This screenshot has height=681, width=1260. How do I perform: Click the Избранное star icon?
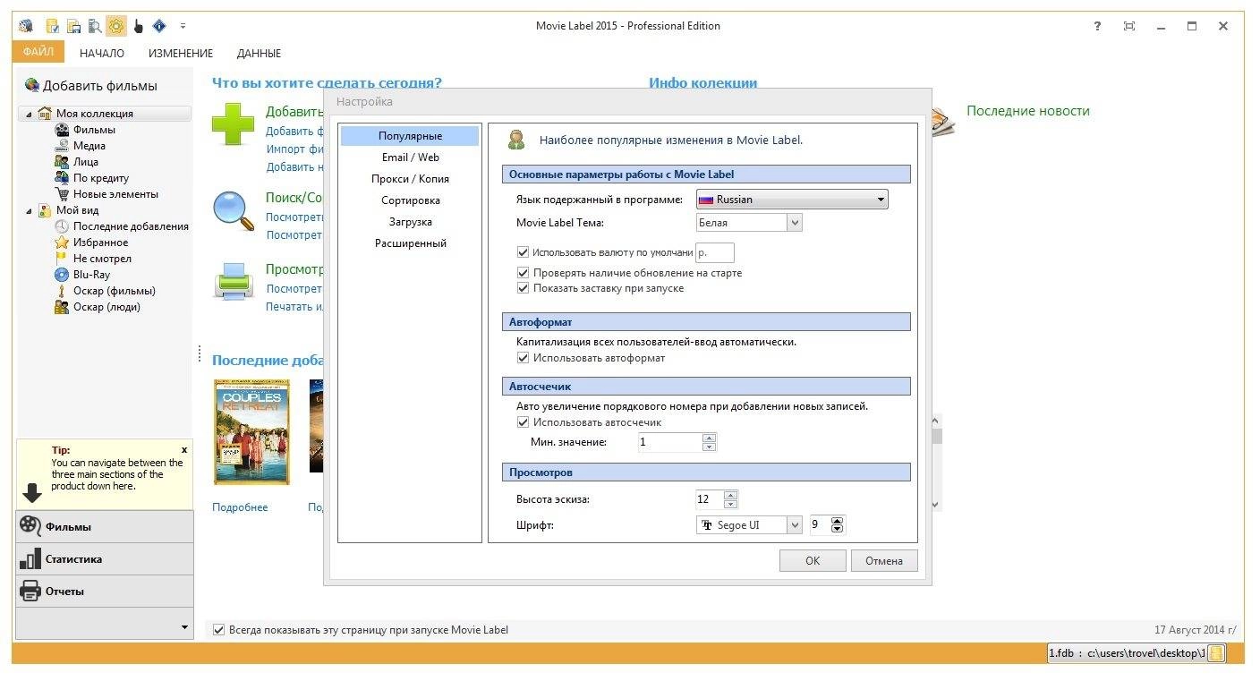coord(62,243)
